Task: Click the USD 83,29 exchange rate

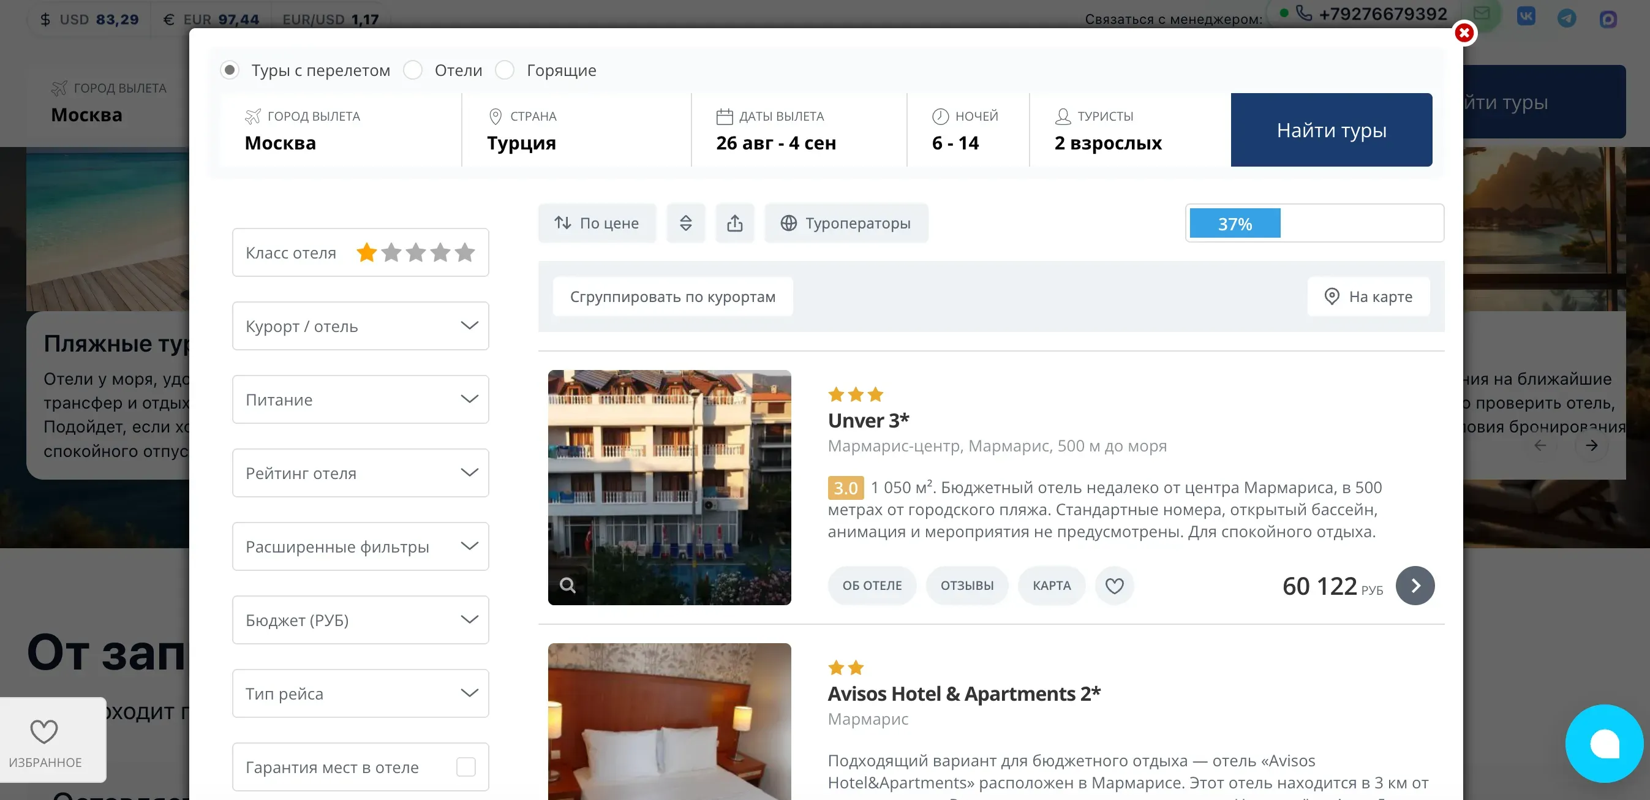Action: coord(89,20)
